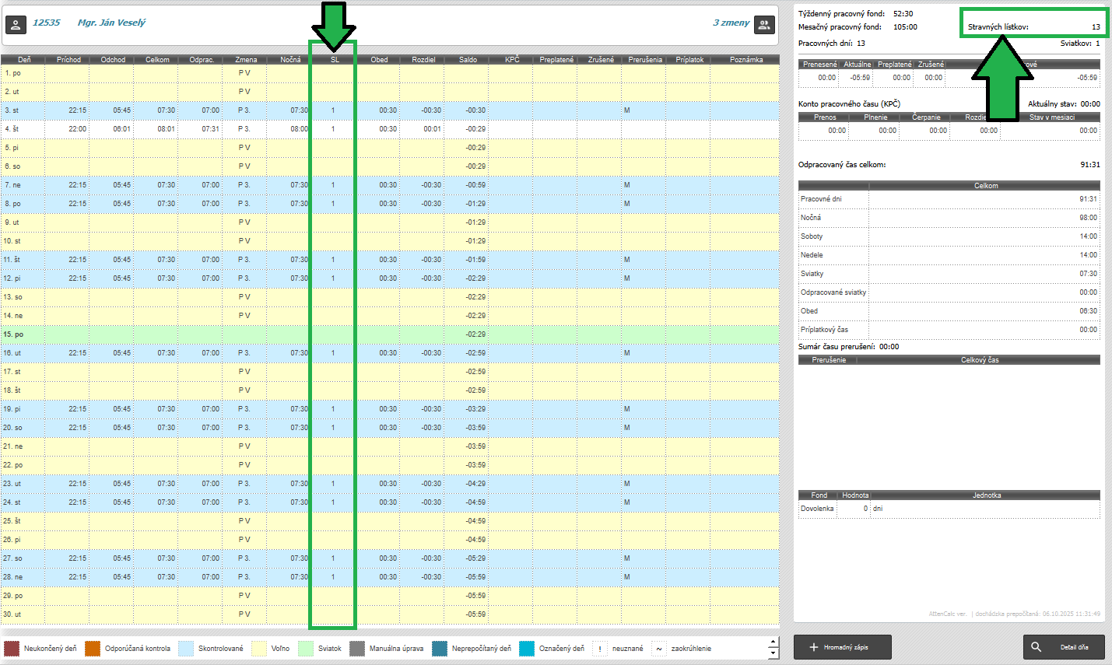
Task: Click the SL column header
Action: tap(335, 60)
